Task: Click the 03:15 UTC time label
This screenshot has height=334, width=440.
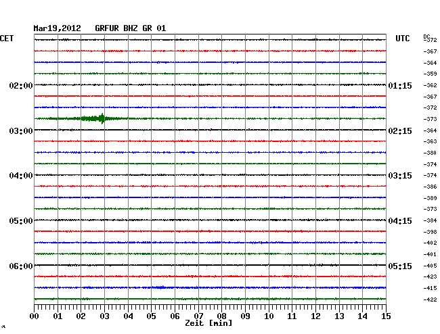Action: coord(400,176)
